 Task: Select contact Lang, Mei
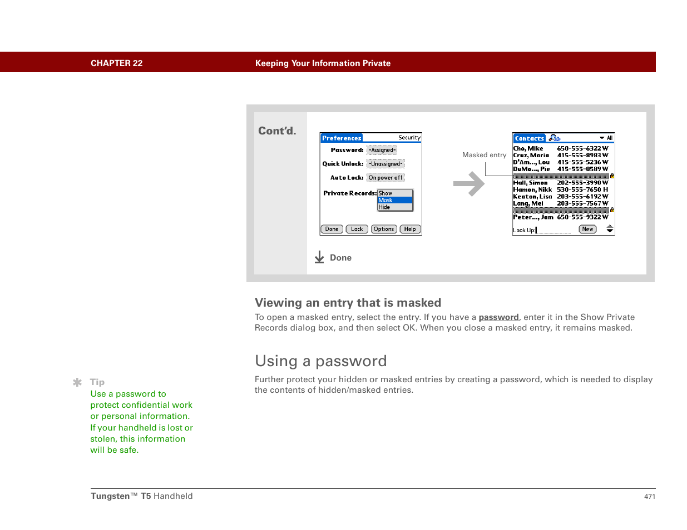pyautogui.click(x=528, y=204)
